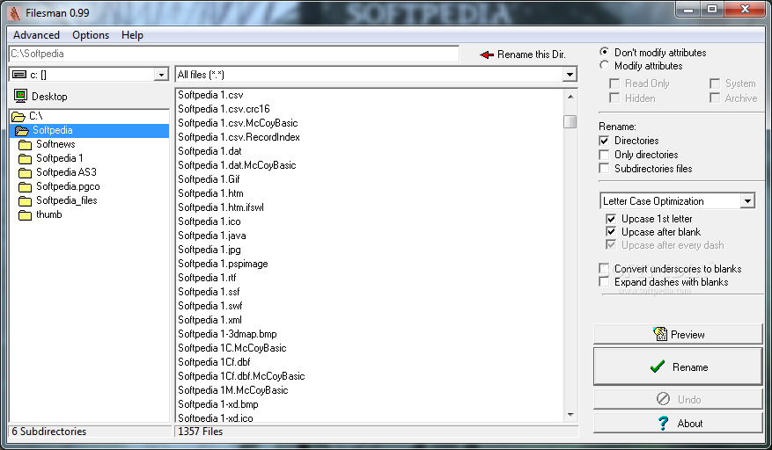Select file Softpedia 1.csv.McCoyBasic
Screen dimensions: 772x450
coord(238,123)
